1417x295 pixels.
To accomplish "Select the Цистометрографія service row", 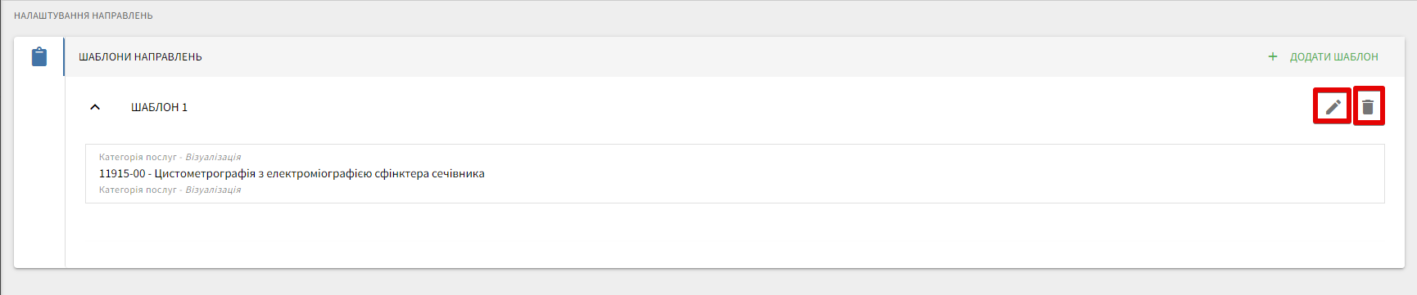I will 735,173.
